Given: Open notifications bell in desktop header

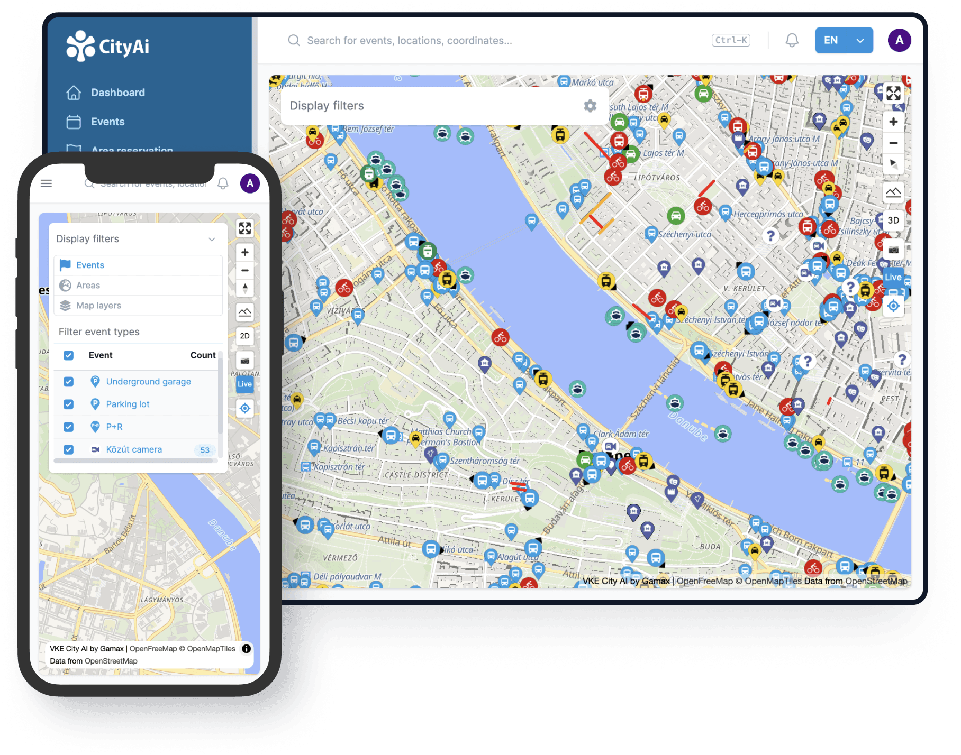Looking at the screenshot, I should pos(792,40).
